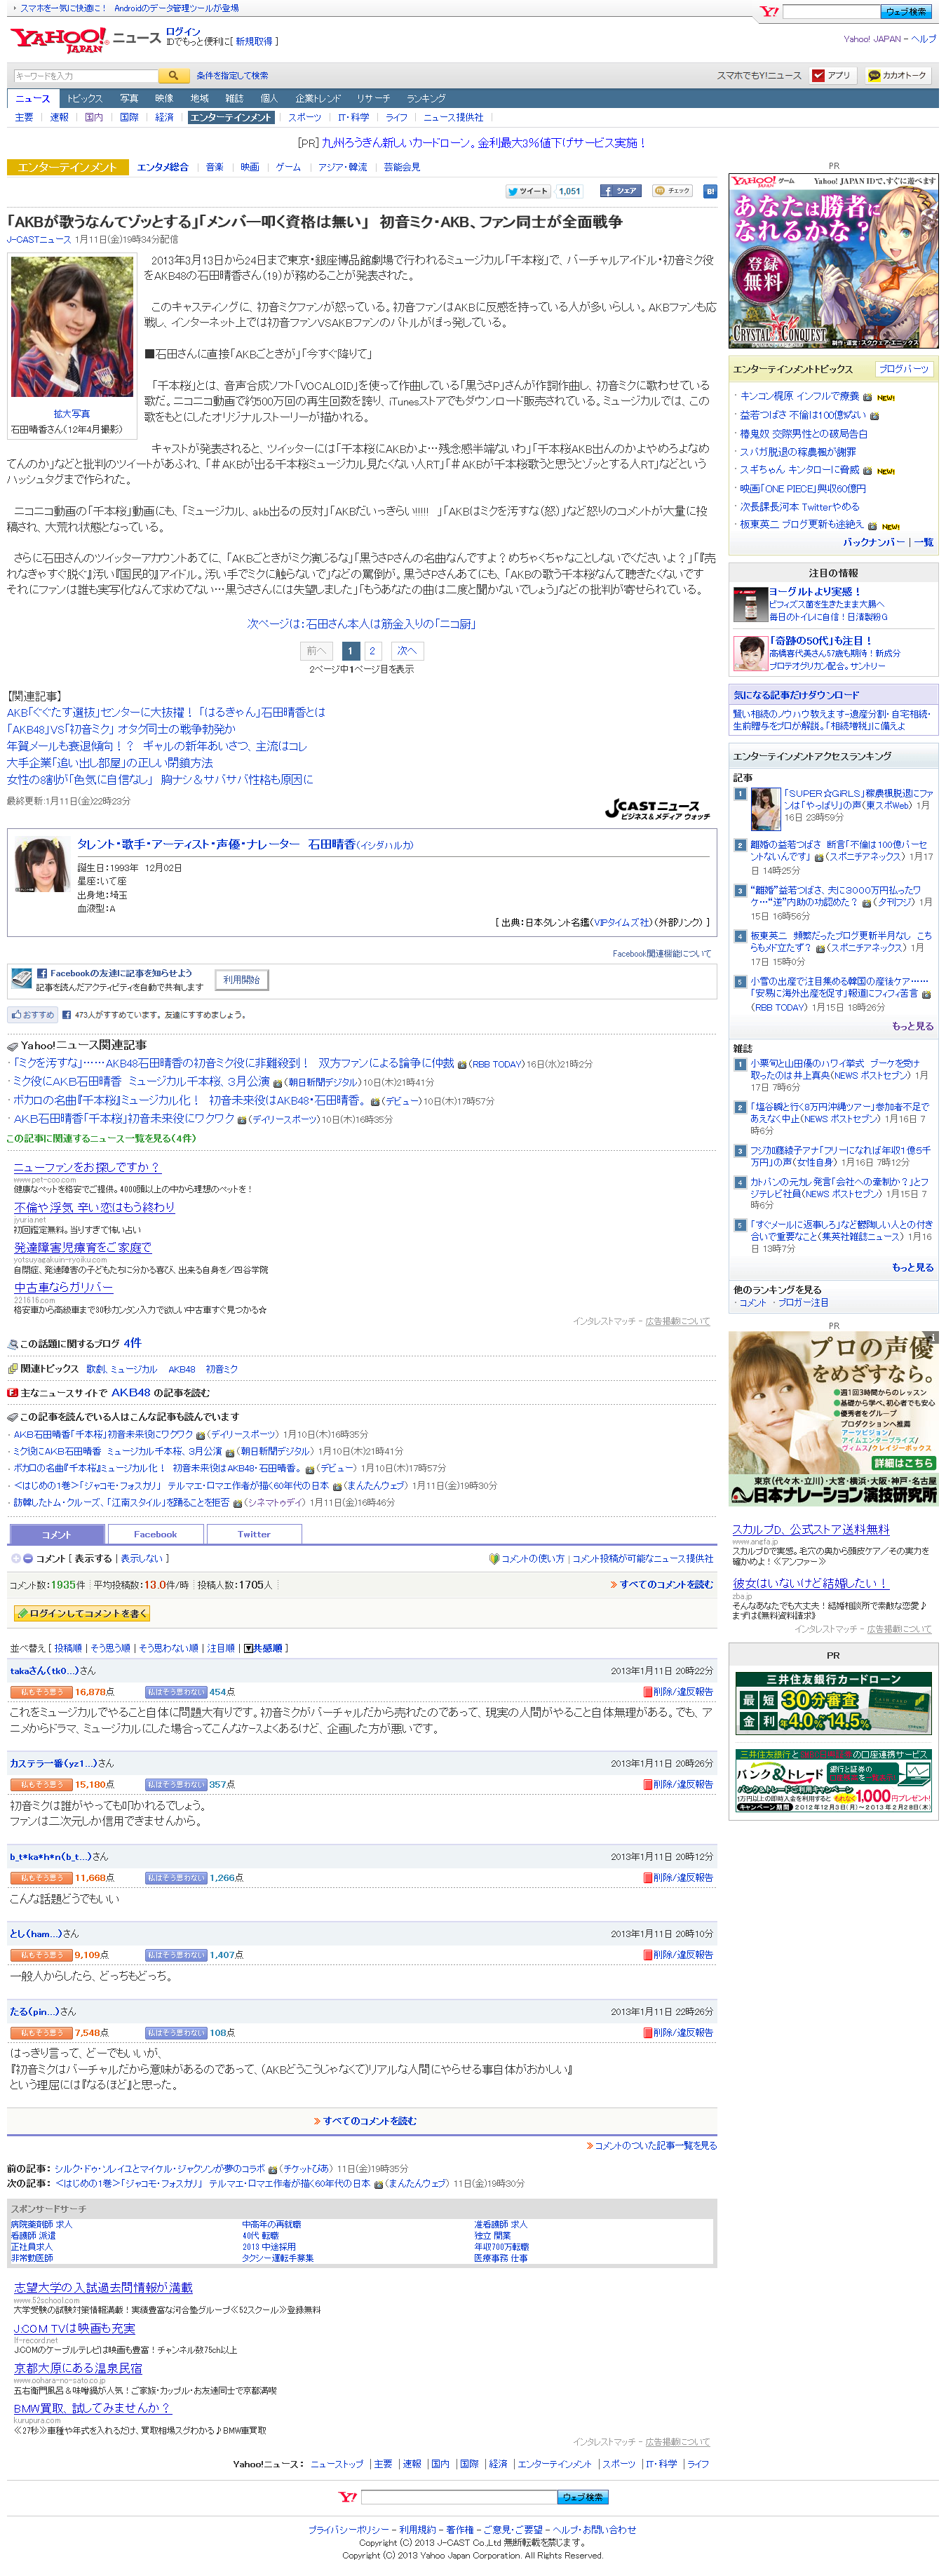Select the 写真 navigation tab
Viewport: 946px width, 2576px height.
tap(129, 98)
